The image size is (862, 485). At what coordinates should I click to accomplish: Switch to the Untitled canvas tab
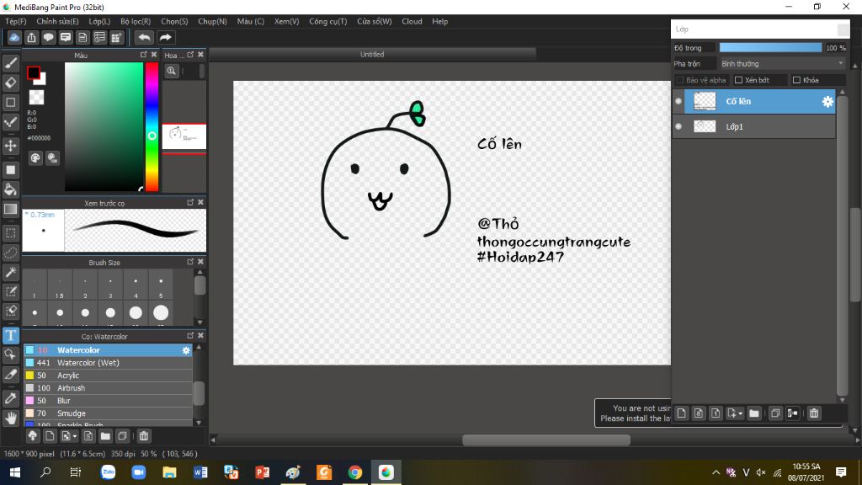(x=372, y=54)
